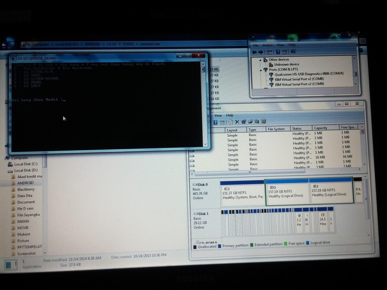Sort volumes by Layout column header
Image resolution: width=387 pixels, height=290 pixels.
click(x=236, y=130)
